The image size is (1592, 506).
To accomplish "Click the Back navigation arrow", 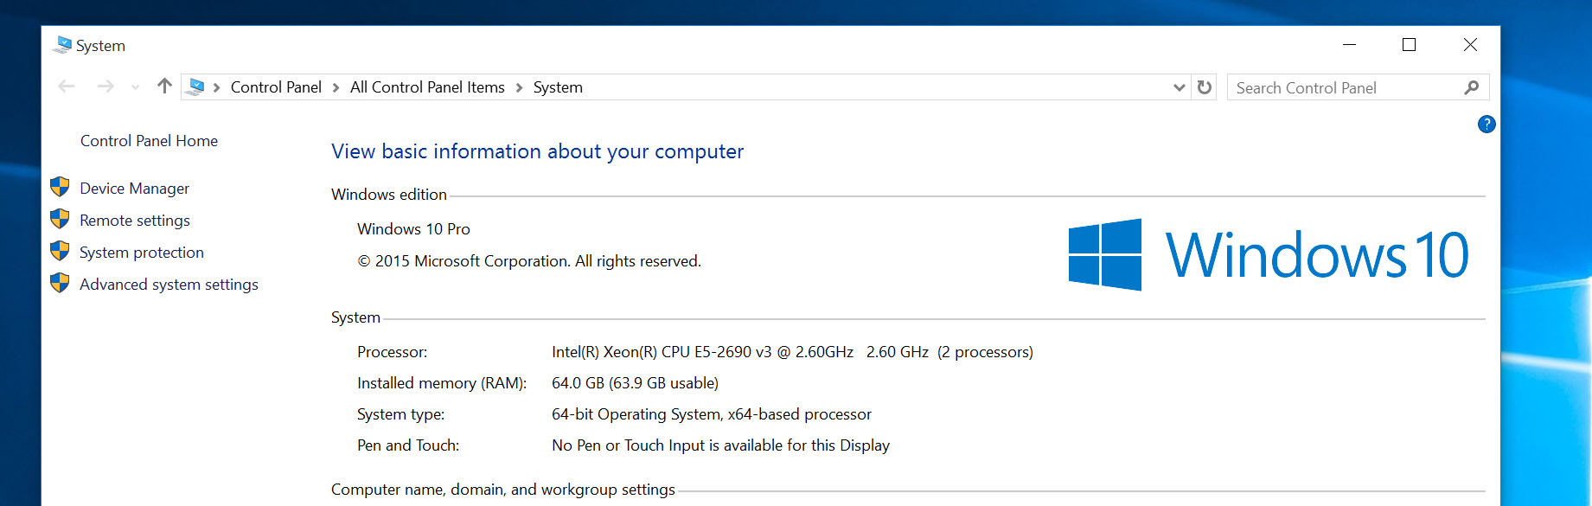I will [67, 86].
